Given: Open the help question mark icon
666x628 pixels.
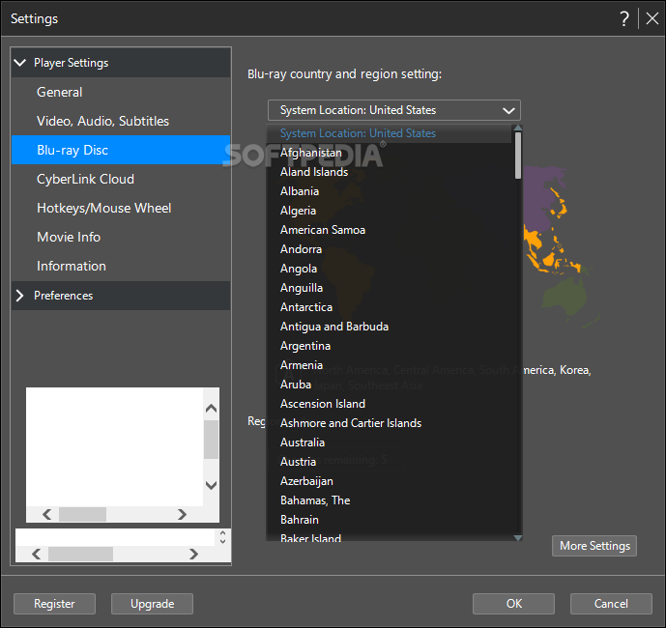Looking at the screenshot, I should coord(623,19).
